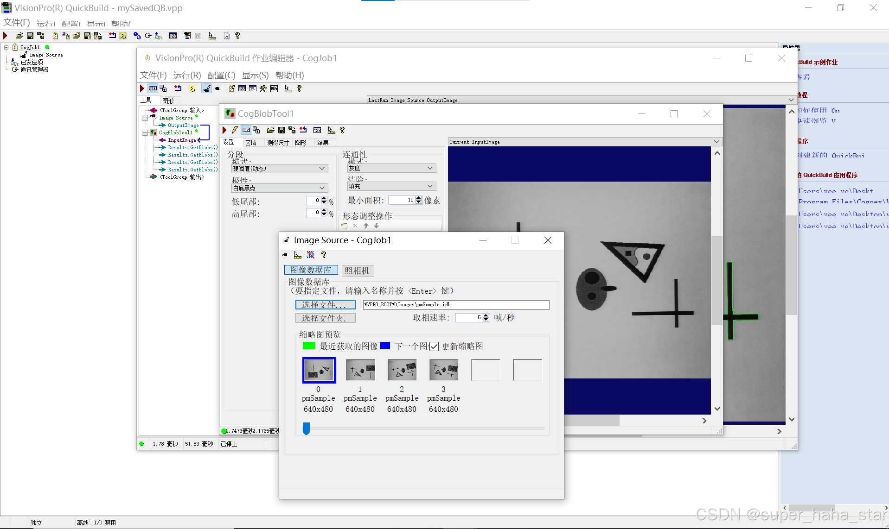This screenshot has width=889, height=529.
Task: Click the red run arrow in main QuickBuild toolbar
Action: click(x=5, y=36)
